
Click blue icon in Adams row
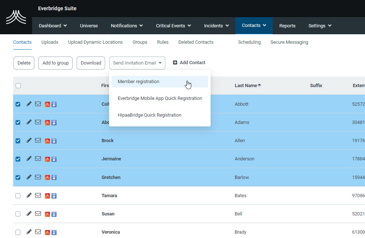click(x=54, y=122)
